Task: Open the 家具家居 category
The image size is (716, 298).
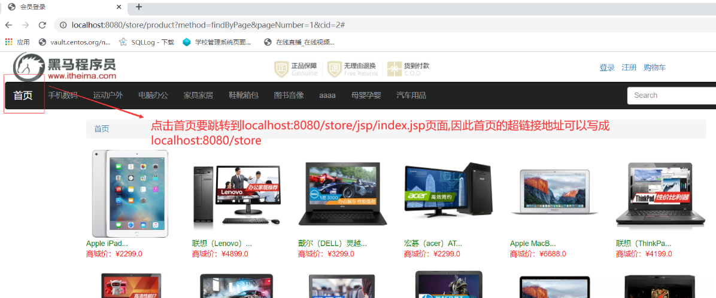Action: [x=199, y=95]
